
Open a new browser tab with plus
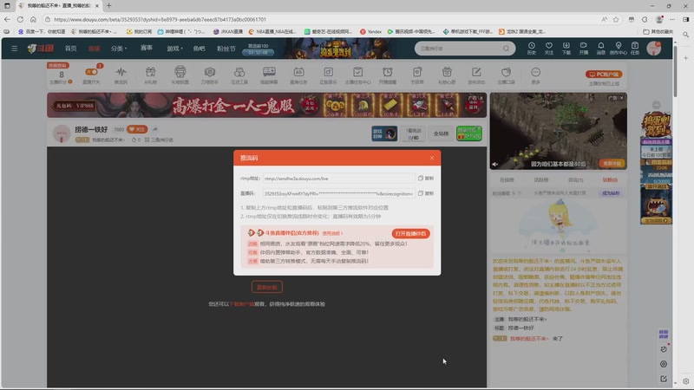pos(109,6)
